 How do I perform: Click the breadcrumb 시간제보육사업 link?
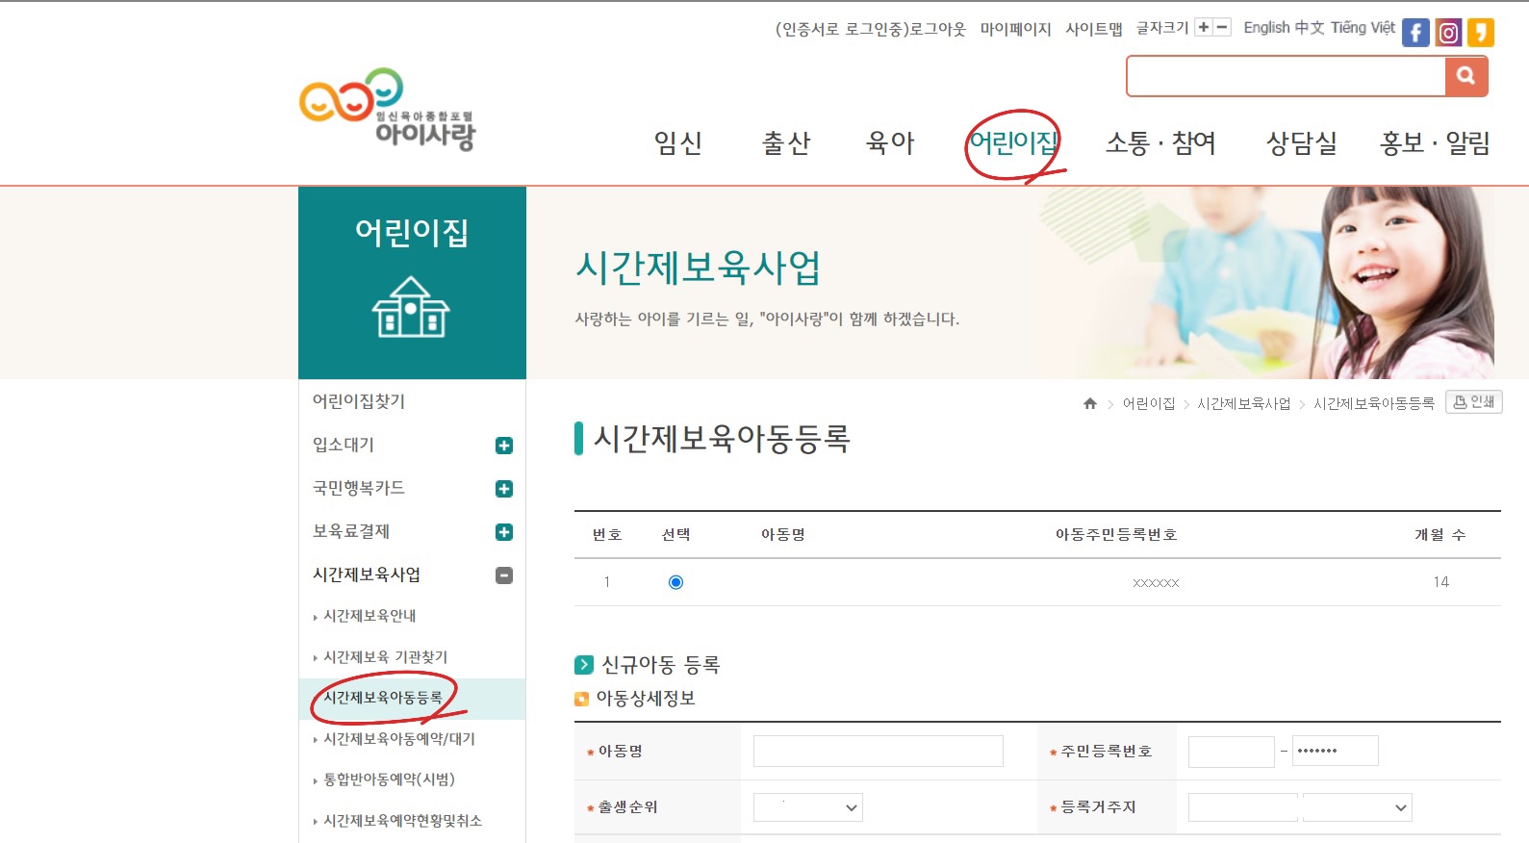[x=1244, y=403]
